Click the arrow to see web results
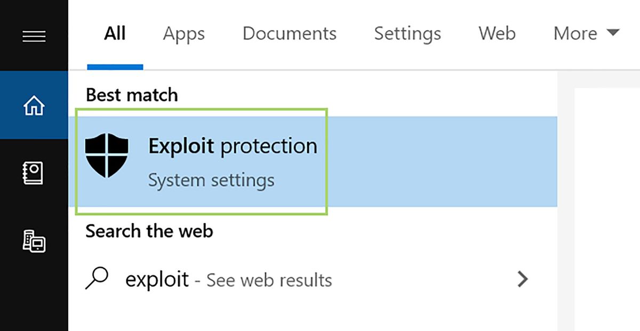Image resolution: width=640 pixels, height=331 pixels. pos(523,279)
